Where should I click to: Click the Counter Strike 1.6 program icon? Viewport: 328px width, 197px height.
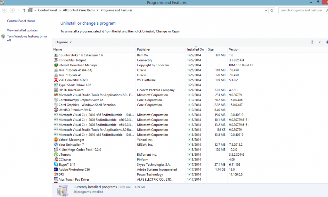(x=56, y=55)
